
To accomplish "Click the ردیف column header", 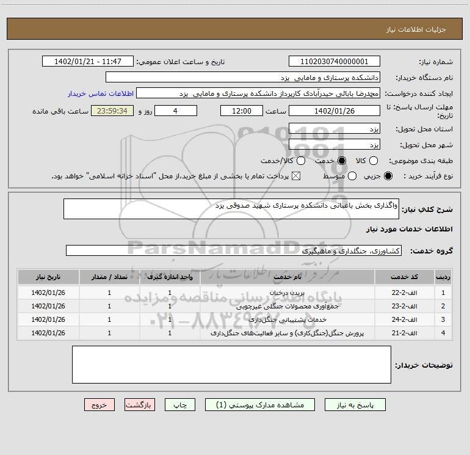I will click(x=443, y=277).
